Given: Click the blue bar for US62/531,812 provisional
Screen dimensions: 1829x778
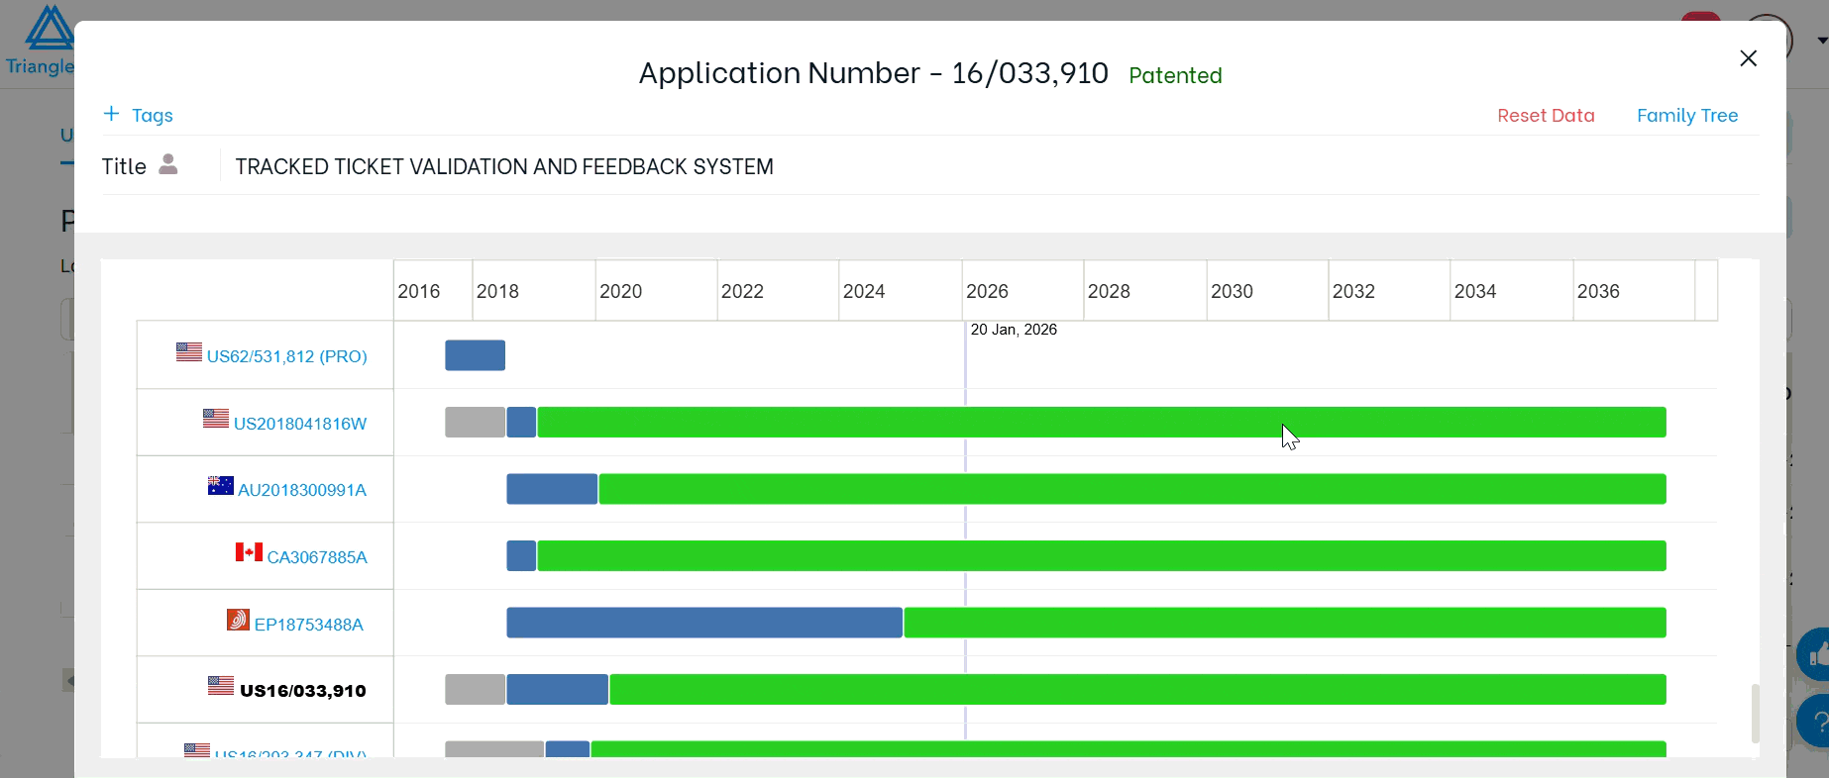Looking at the screenshot, I should pos(475,355).
